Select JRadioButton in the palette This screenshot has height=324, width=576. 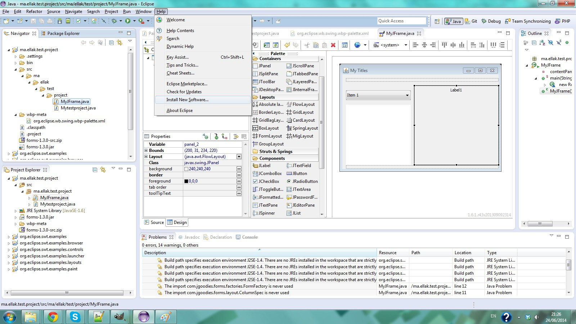302,181
